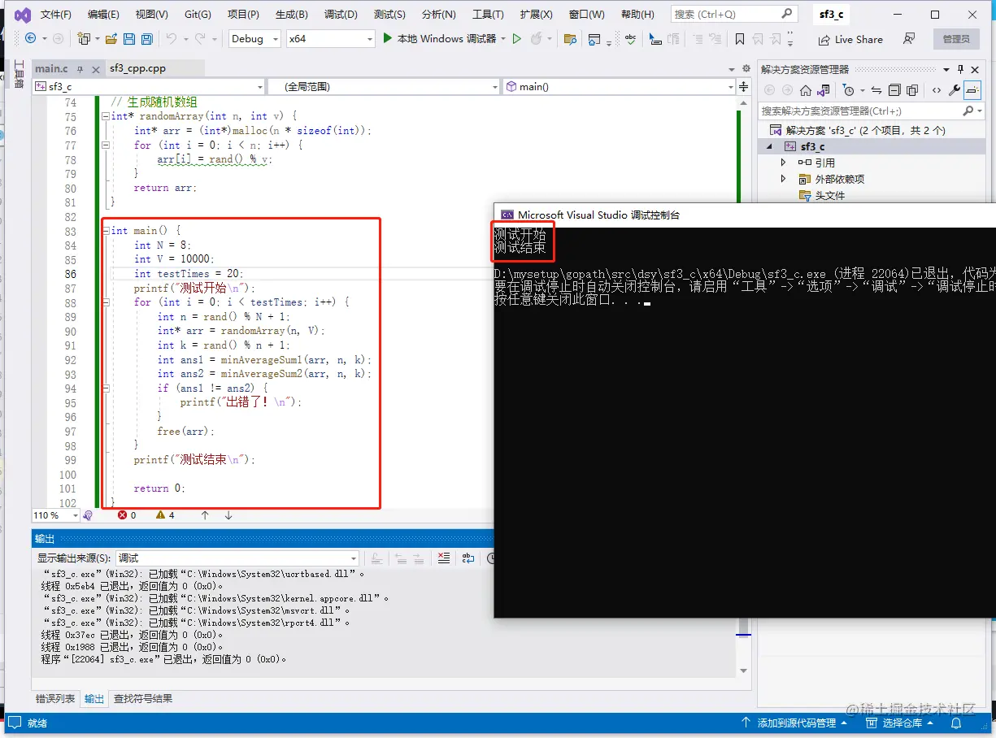
Task: Open the 文件(F) menu
Action: click(x=55, y=15)
